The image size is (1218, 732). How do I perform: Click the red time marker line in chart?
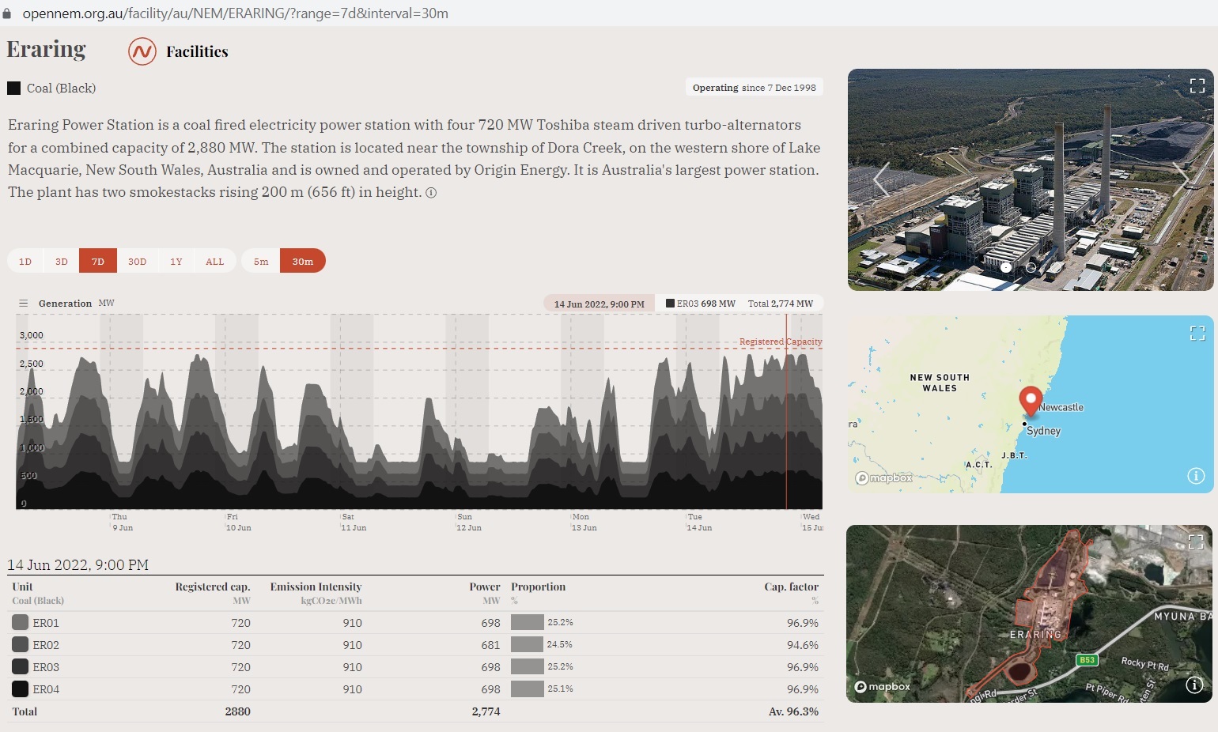click(x=786, y=411)
